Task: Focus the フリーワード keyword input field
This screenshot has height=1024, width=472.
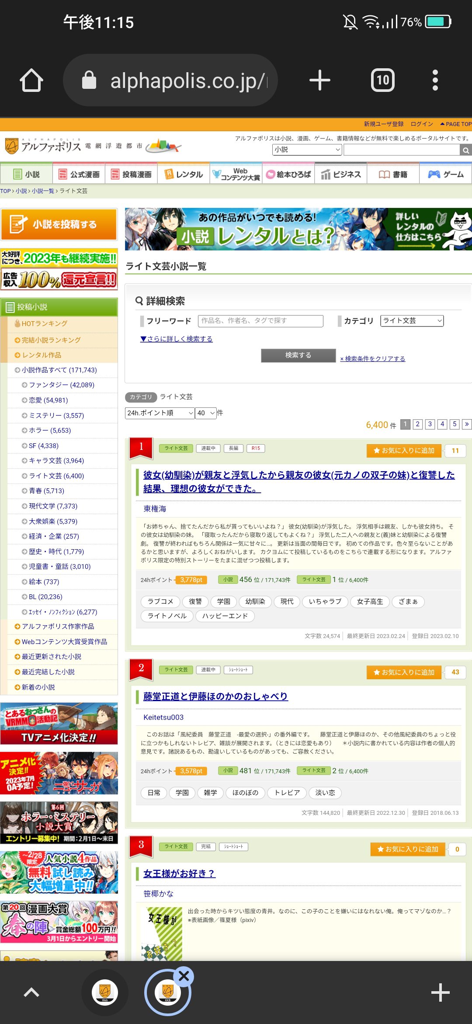Action: (260, 321)
